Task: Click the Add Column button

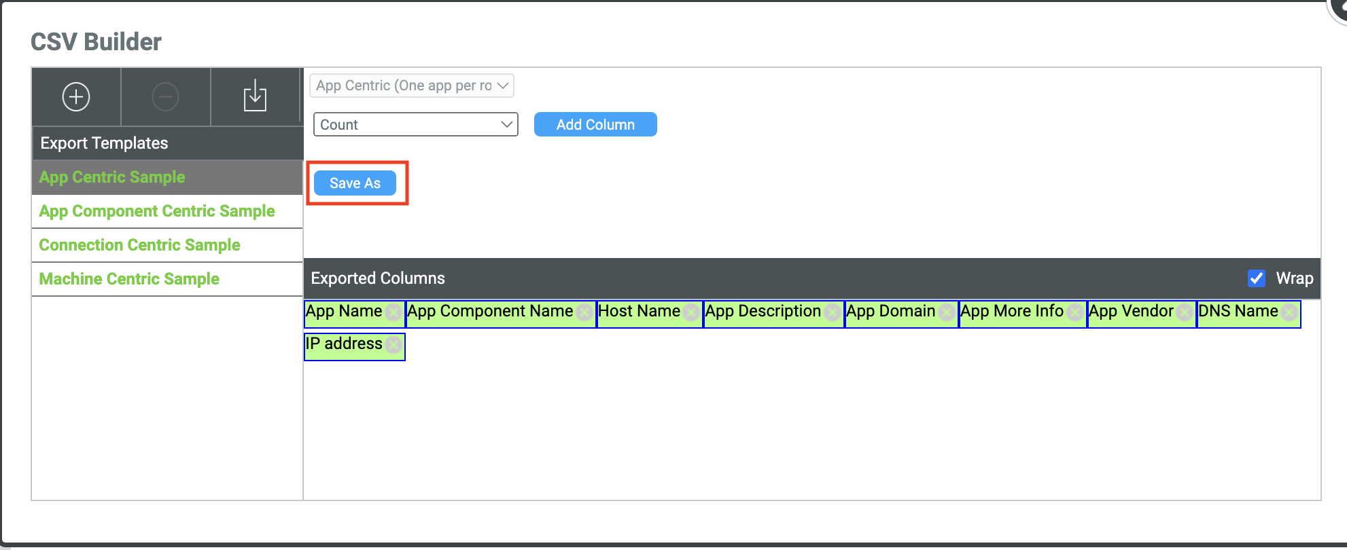Action: coord(595,125)
